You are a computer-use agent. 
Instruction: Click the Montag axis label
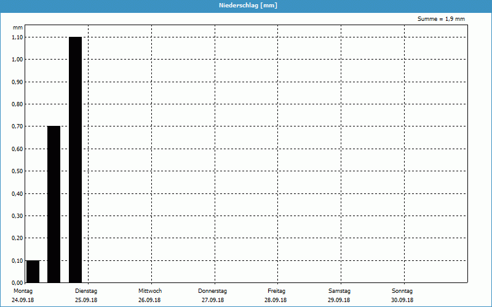point(23,291)
